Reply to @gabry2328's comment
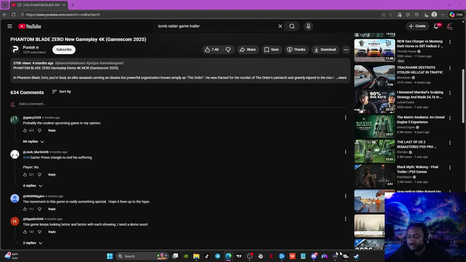Image resolution: width=466 pixels, height=262 pixels. tap(52, 130)
